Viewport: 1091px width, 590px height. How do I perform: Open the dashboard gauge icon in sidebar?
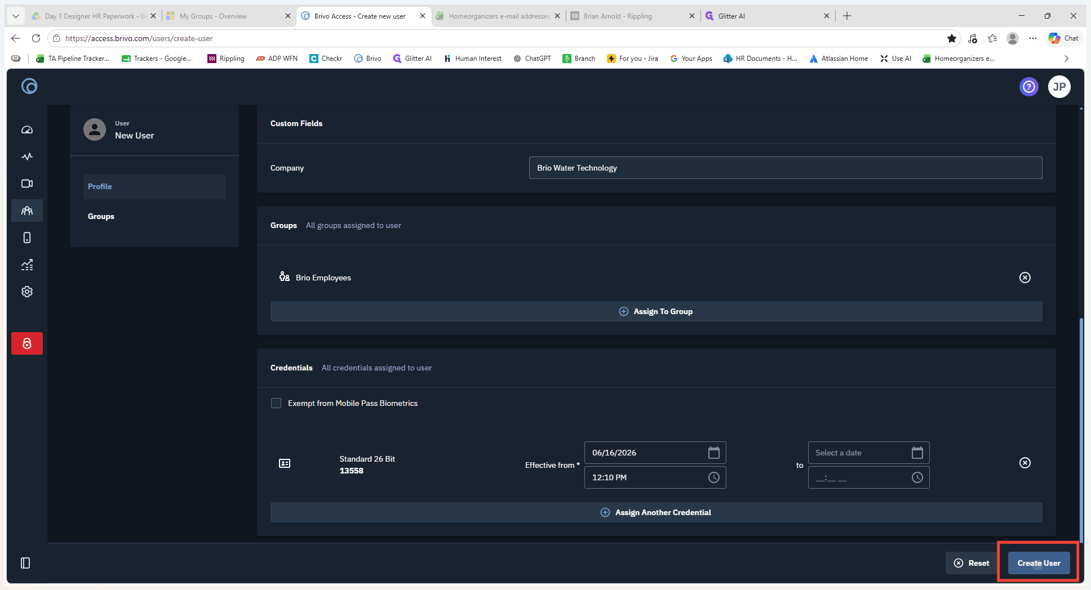[x=27, y=129]
